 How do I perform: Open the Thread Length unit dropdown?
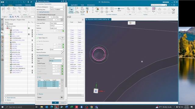(x=60, y=17)
